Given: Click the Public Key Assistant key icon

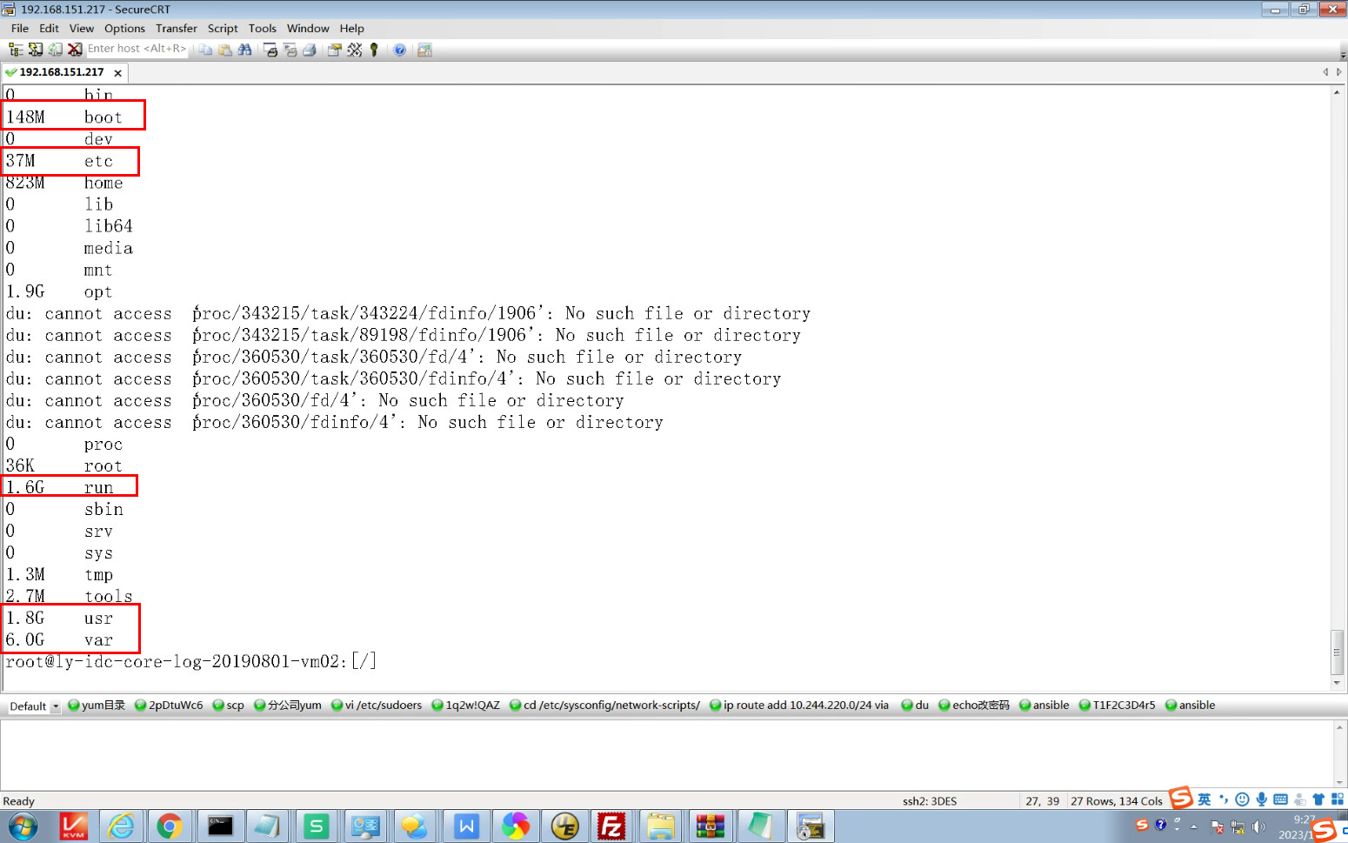Looking at the screenshot, I should (x=374, y=50).
